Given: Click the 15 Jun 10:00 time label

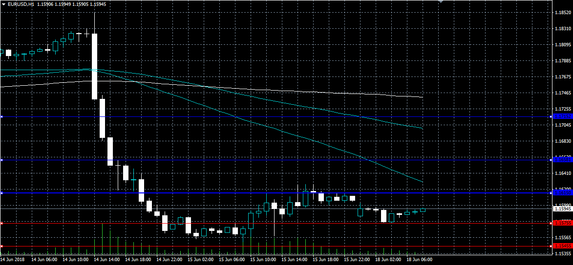Looking at the screenshot, I should [263, 260].
